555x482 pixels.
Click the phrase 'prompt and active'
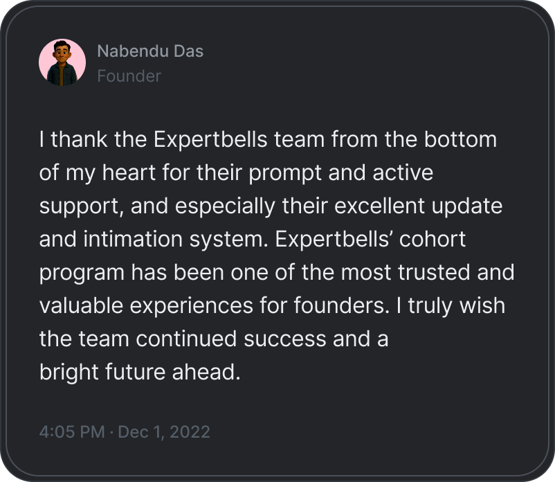[x=341, y=173]
